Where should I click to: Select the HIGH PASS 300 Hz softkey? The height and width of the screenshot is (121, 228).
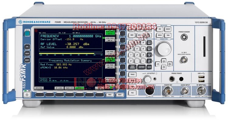(x=110, y=39)
